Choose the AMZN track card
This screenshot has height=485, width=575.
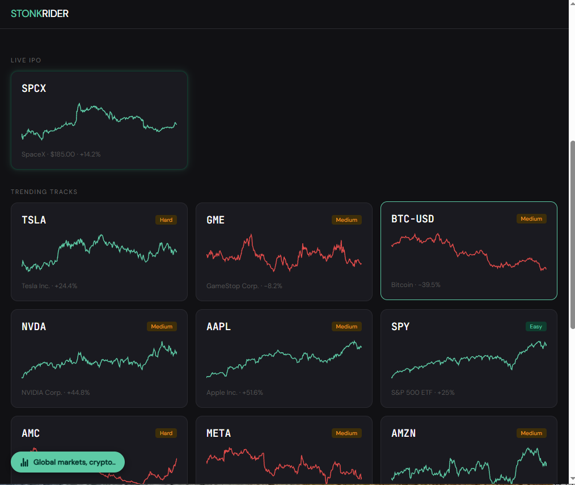(x=468, y=450)
